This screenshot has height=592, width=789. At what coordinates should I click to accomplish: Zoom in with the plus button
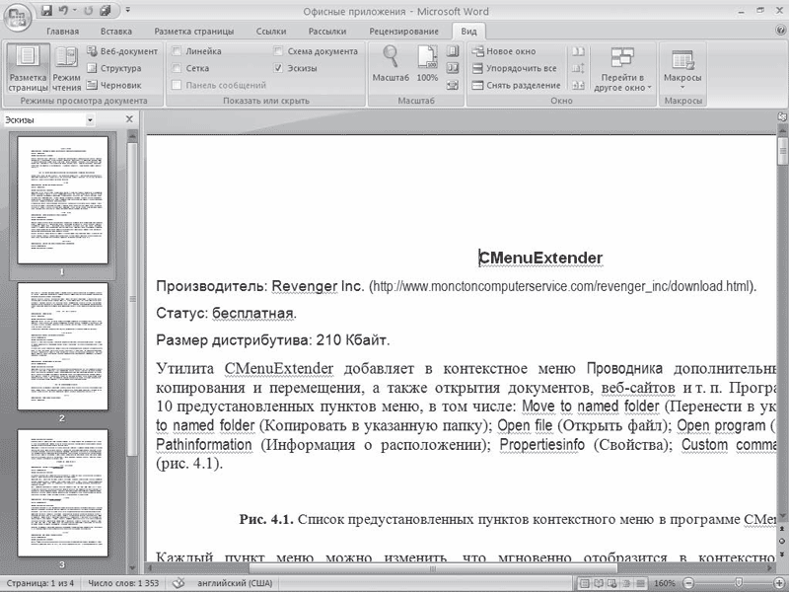click(779, 583)
